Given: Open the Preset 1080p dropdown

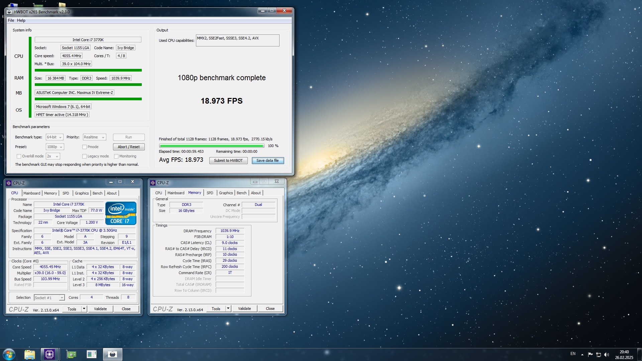Looking at the screenshot, I should [x=55, y=147].
